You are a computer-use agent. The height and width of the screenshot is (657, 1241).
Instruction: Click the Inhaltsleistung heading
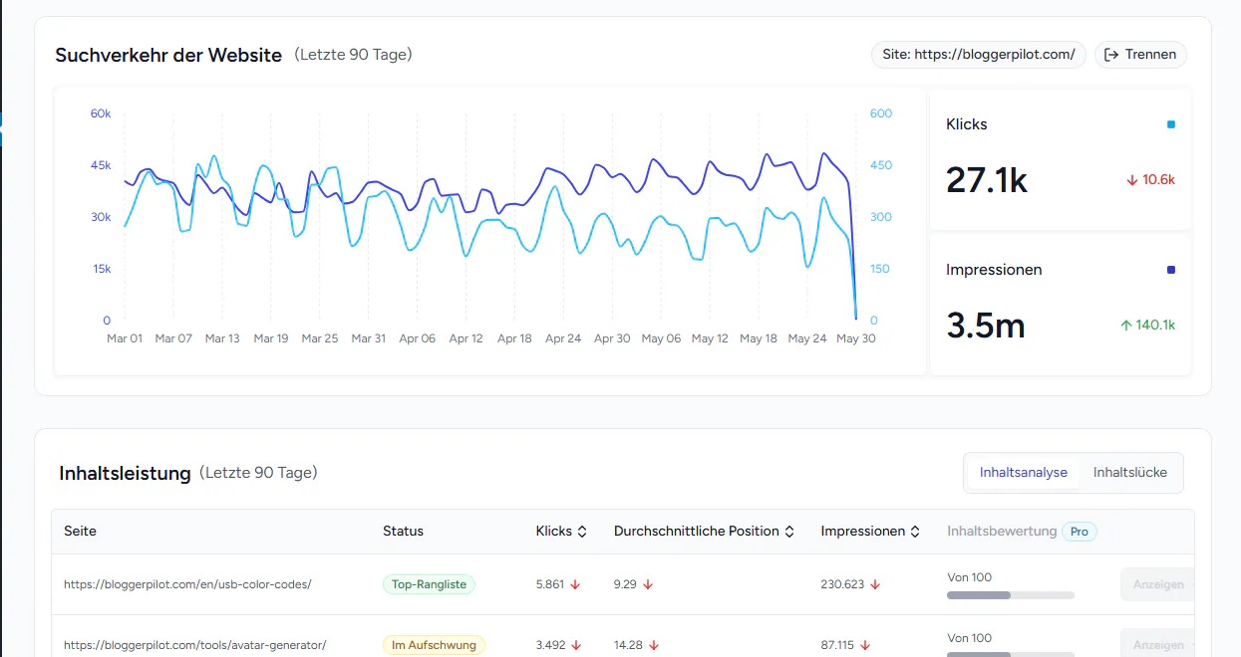coord(125,473)
